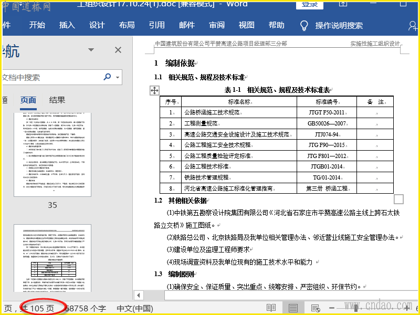Click the share person icon
Image resolution: width=420 pixels, height=315 pixels.
[413, 26]
